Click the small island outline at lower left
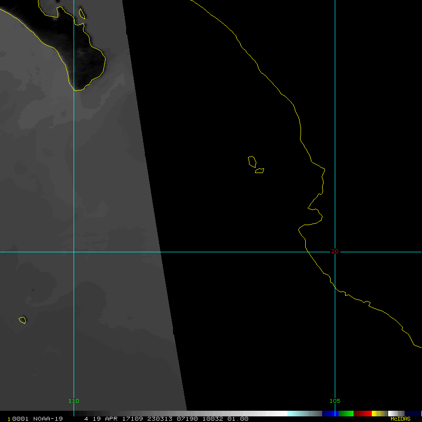Screen dimensions: 422x422 click(22, 320)
